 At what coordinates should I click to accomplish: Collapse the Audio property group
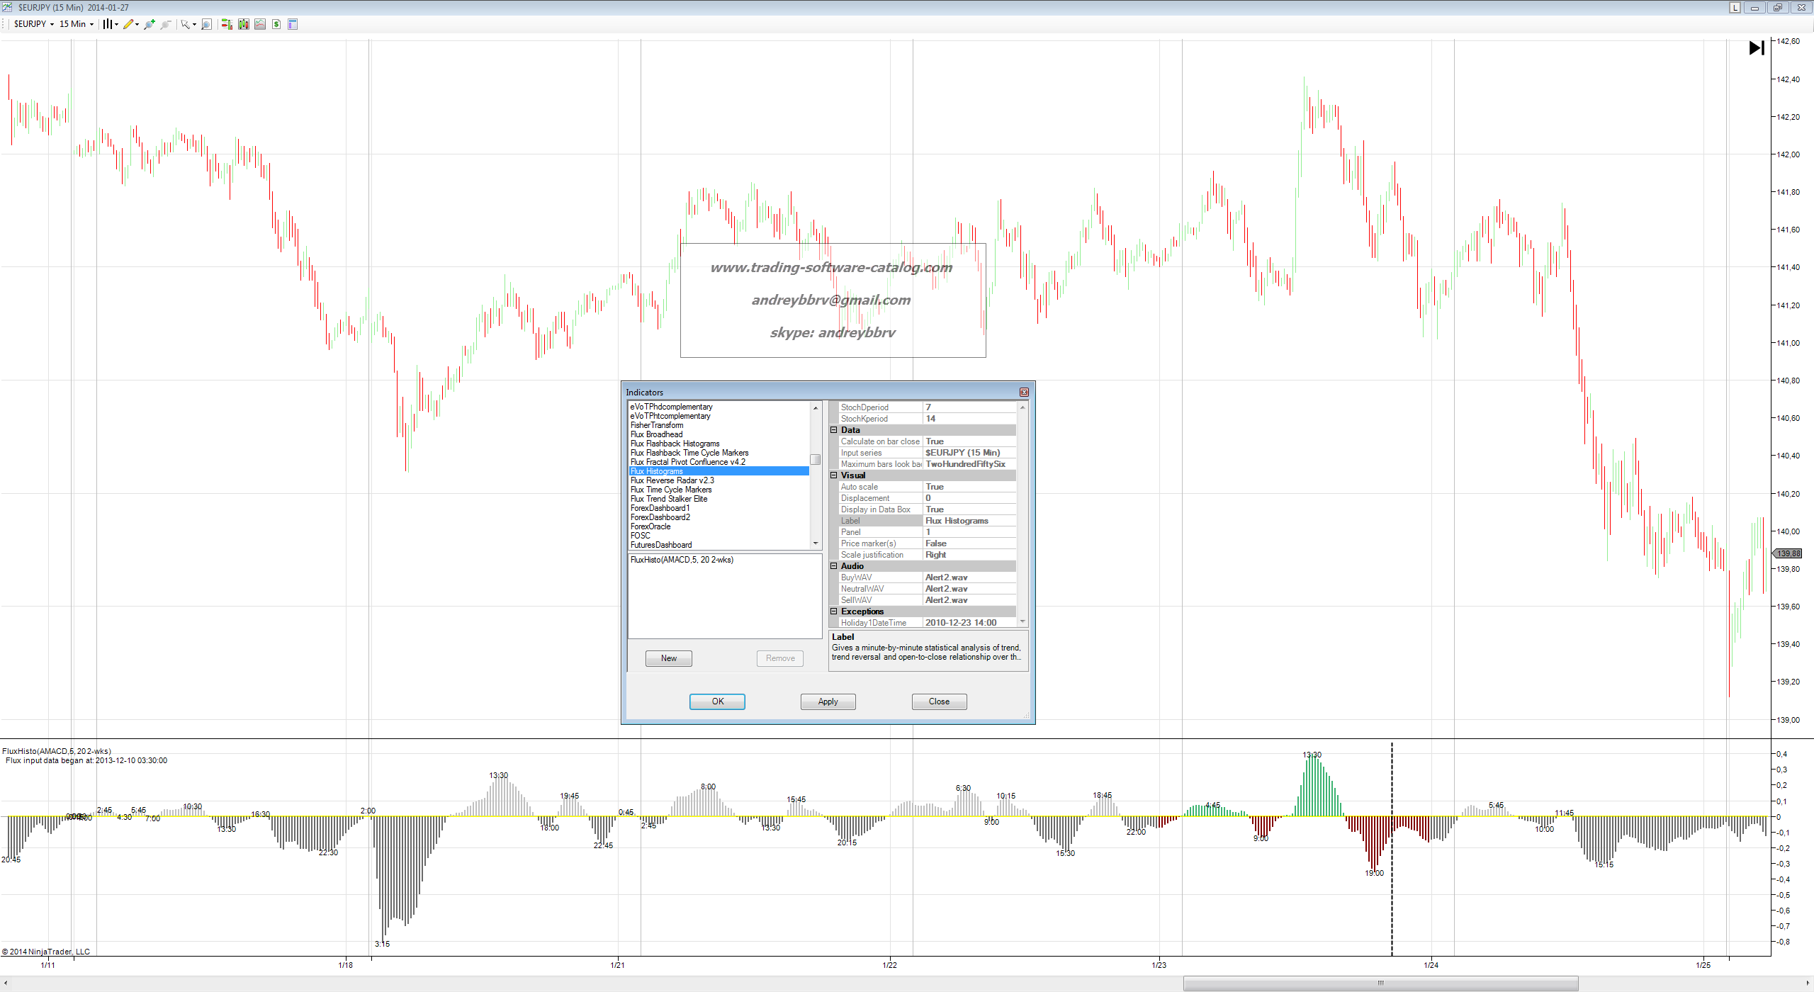[x=834, y=566]
